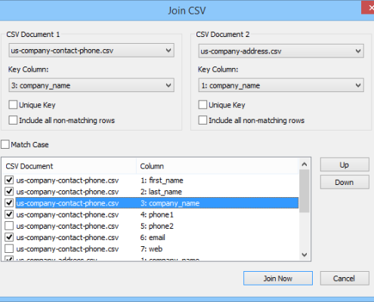Screen dimensions: 374x302
Task: Check the 5: phone2 column checkbox
Action: coord(9,226)
